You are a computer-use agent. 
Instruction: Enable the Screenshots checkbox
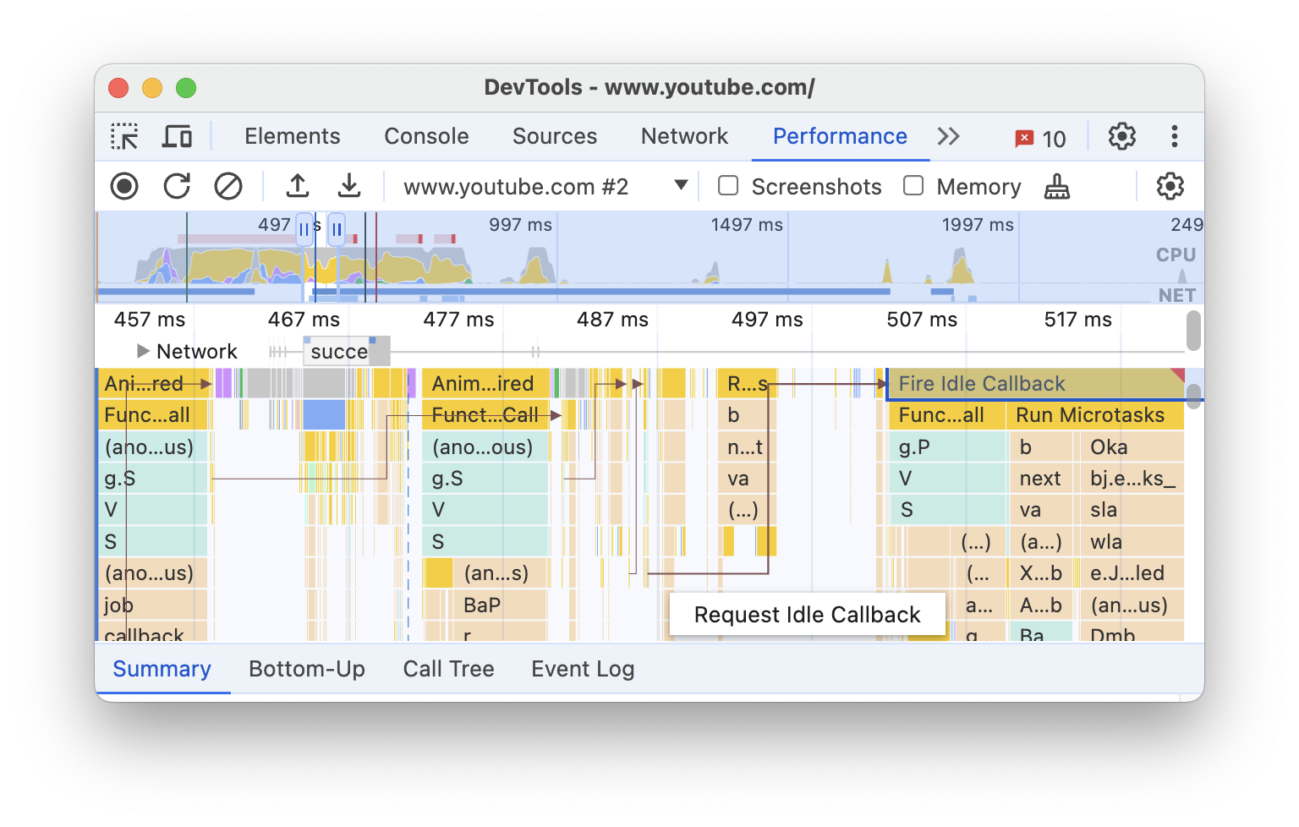[x=727, y=185]
